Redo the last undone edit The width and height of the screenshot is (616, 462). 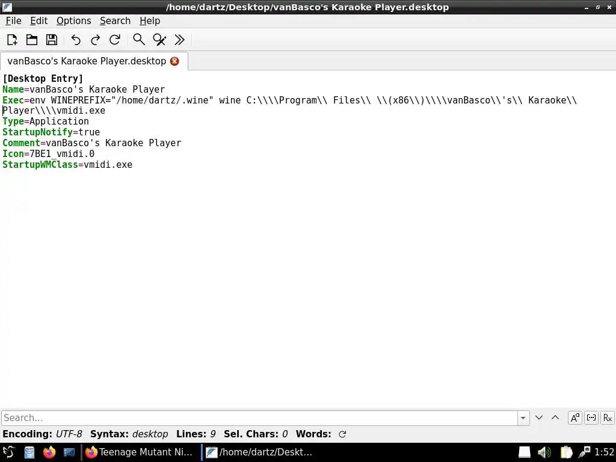tap(96, 40)
